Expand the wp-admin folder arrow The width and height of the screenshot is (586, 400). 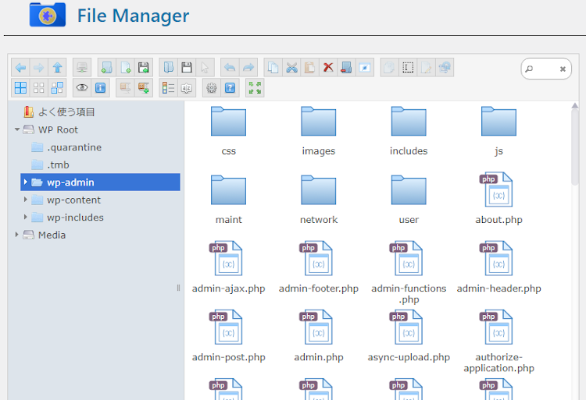[26, 182]
